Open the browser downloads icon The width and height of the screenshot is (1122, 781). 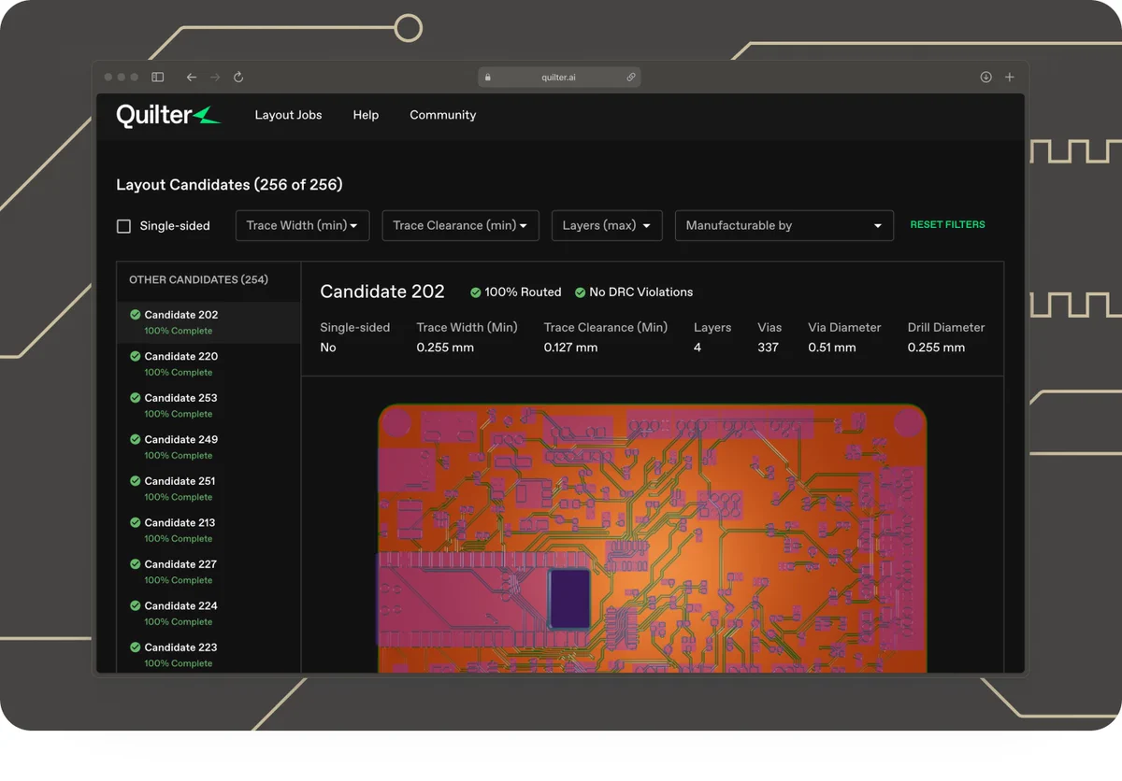tap(985, 78)
